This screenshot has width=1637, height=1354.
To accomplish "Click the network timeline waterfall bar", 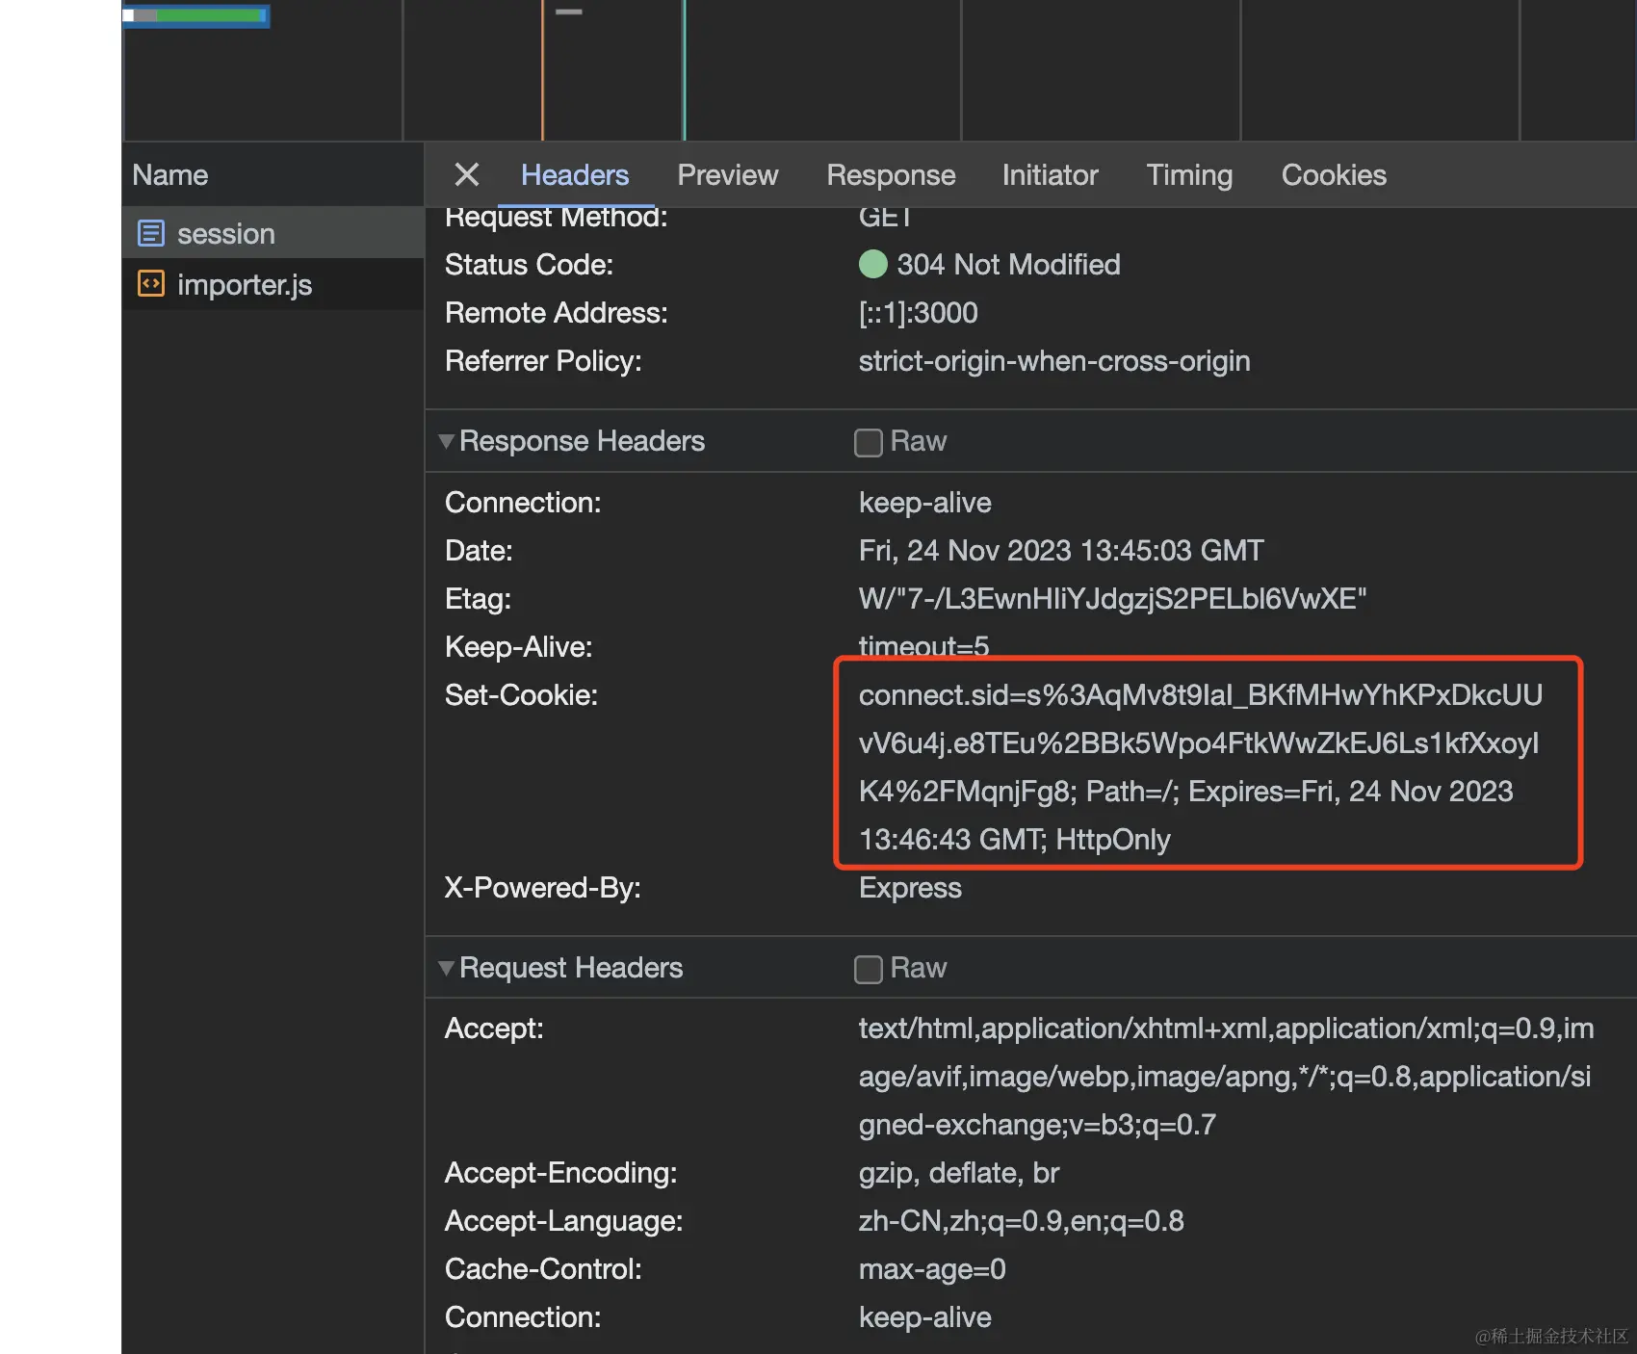I will 196,15.
